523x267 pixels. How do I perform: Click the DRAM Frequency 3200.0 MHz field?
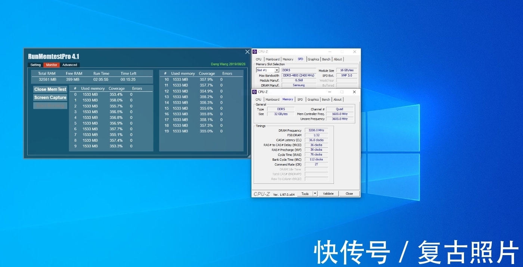click(316, 131)
